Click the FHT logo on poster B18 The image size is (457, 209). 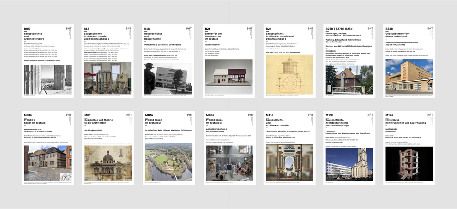[189, 28]
